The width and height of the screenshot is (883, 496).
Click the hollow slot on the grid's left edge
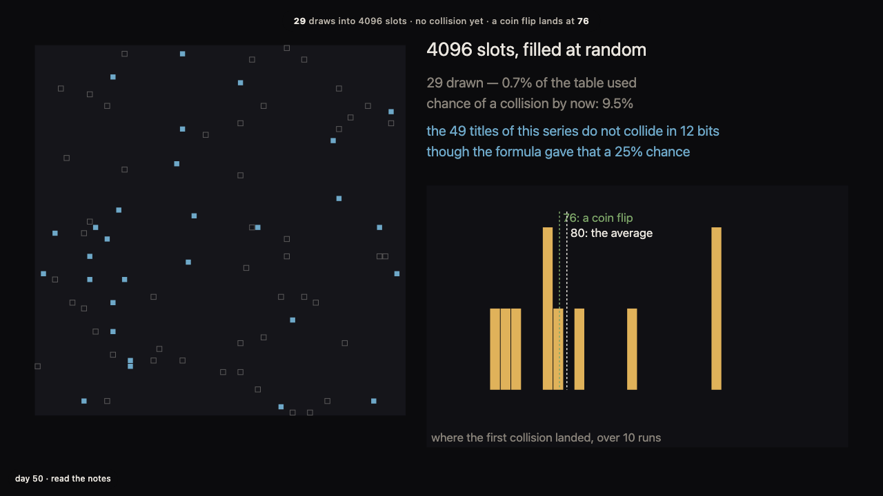pos(38,366)
